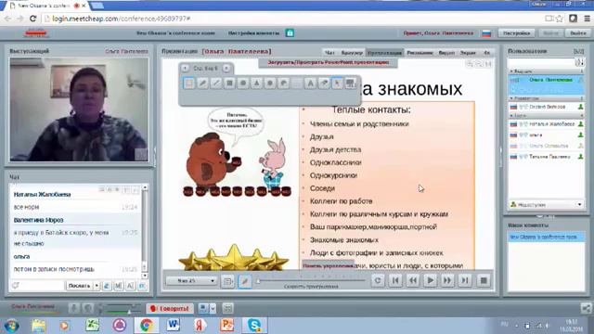Reload the browser page
The height and width of the screenshot is (334, 594).
(33, 19)
